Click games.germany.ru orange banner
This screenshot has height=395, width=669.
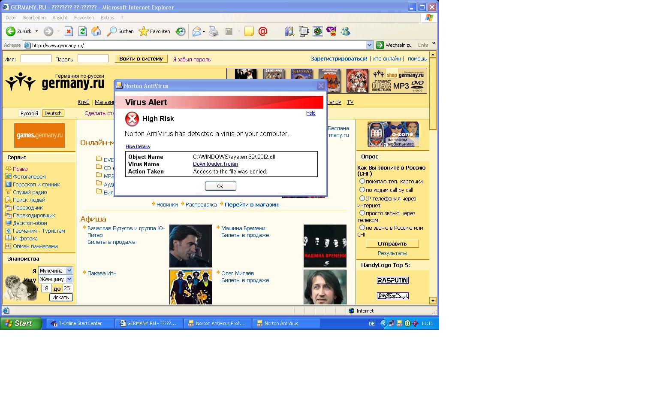click(x=39, y=135)
